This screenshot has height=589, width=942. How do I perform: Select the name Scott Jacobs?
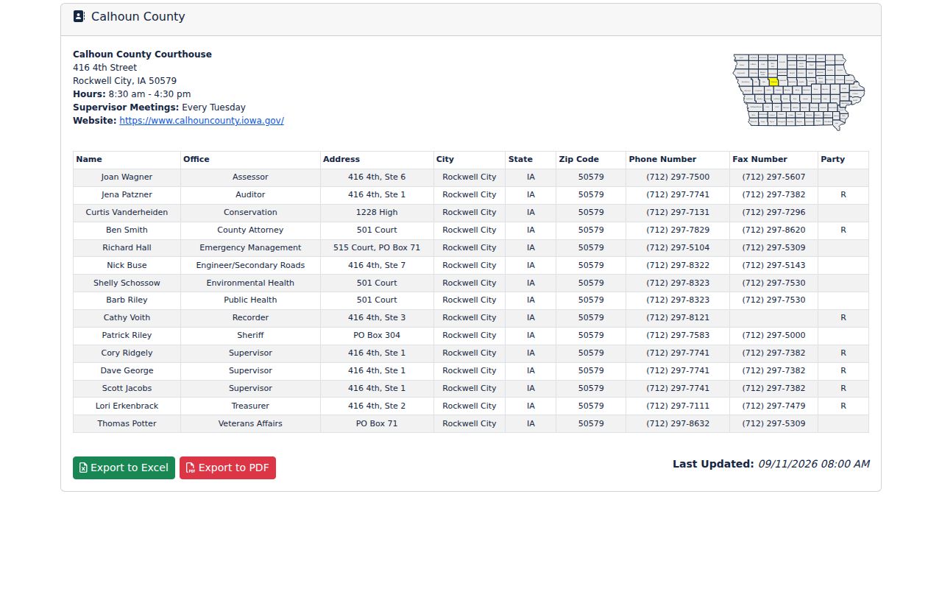(127, 389)
